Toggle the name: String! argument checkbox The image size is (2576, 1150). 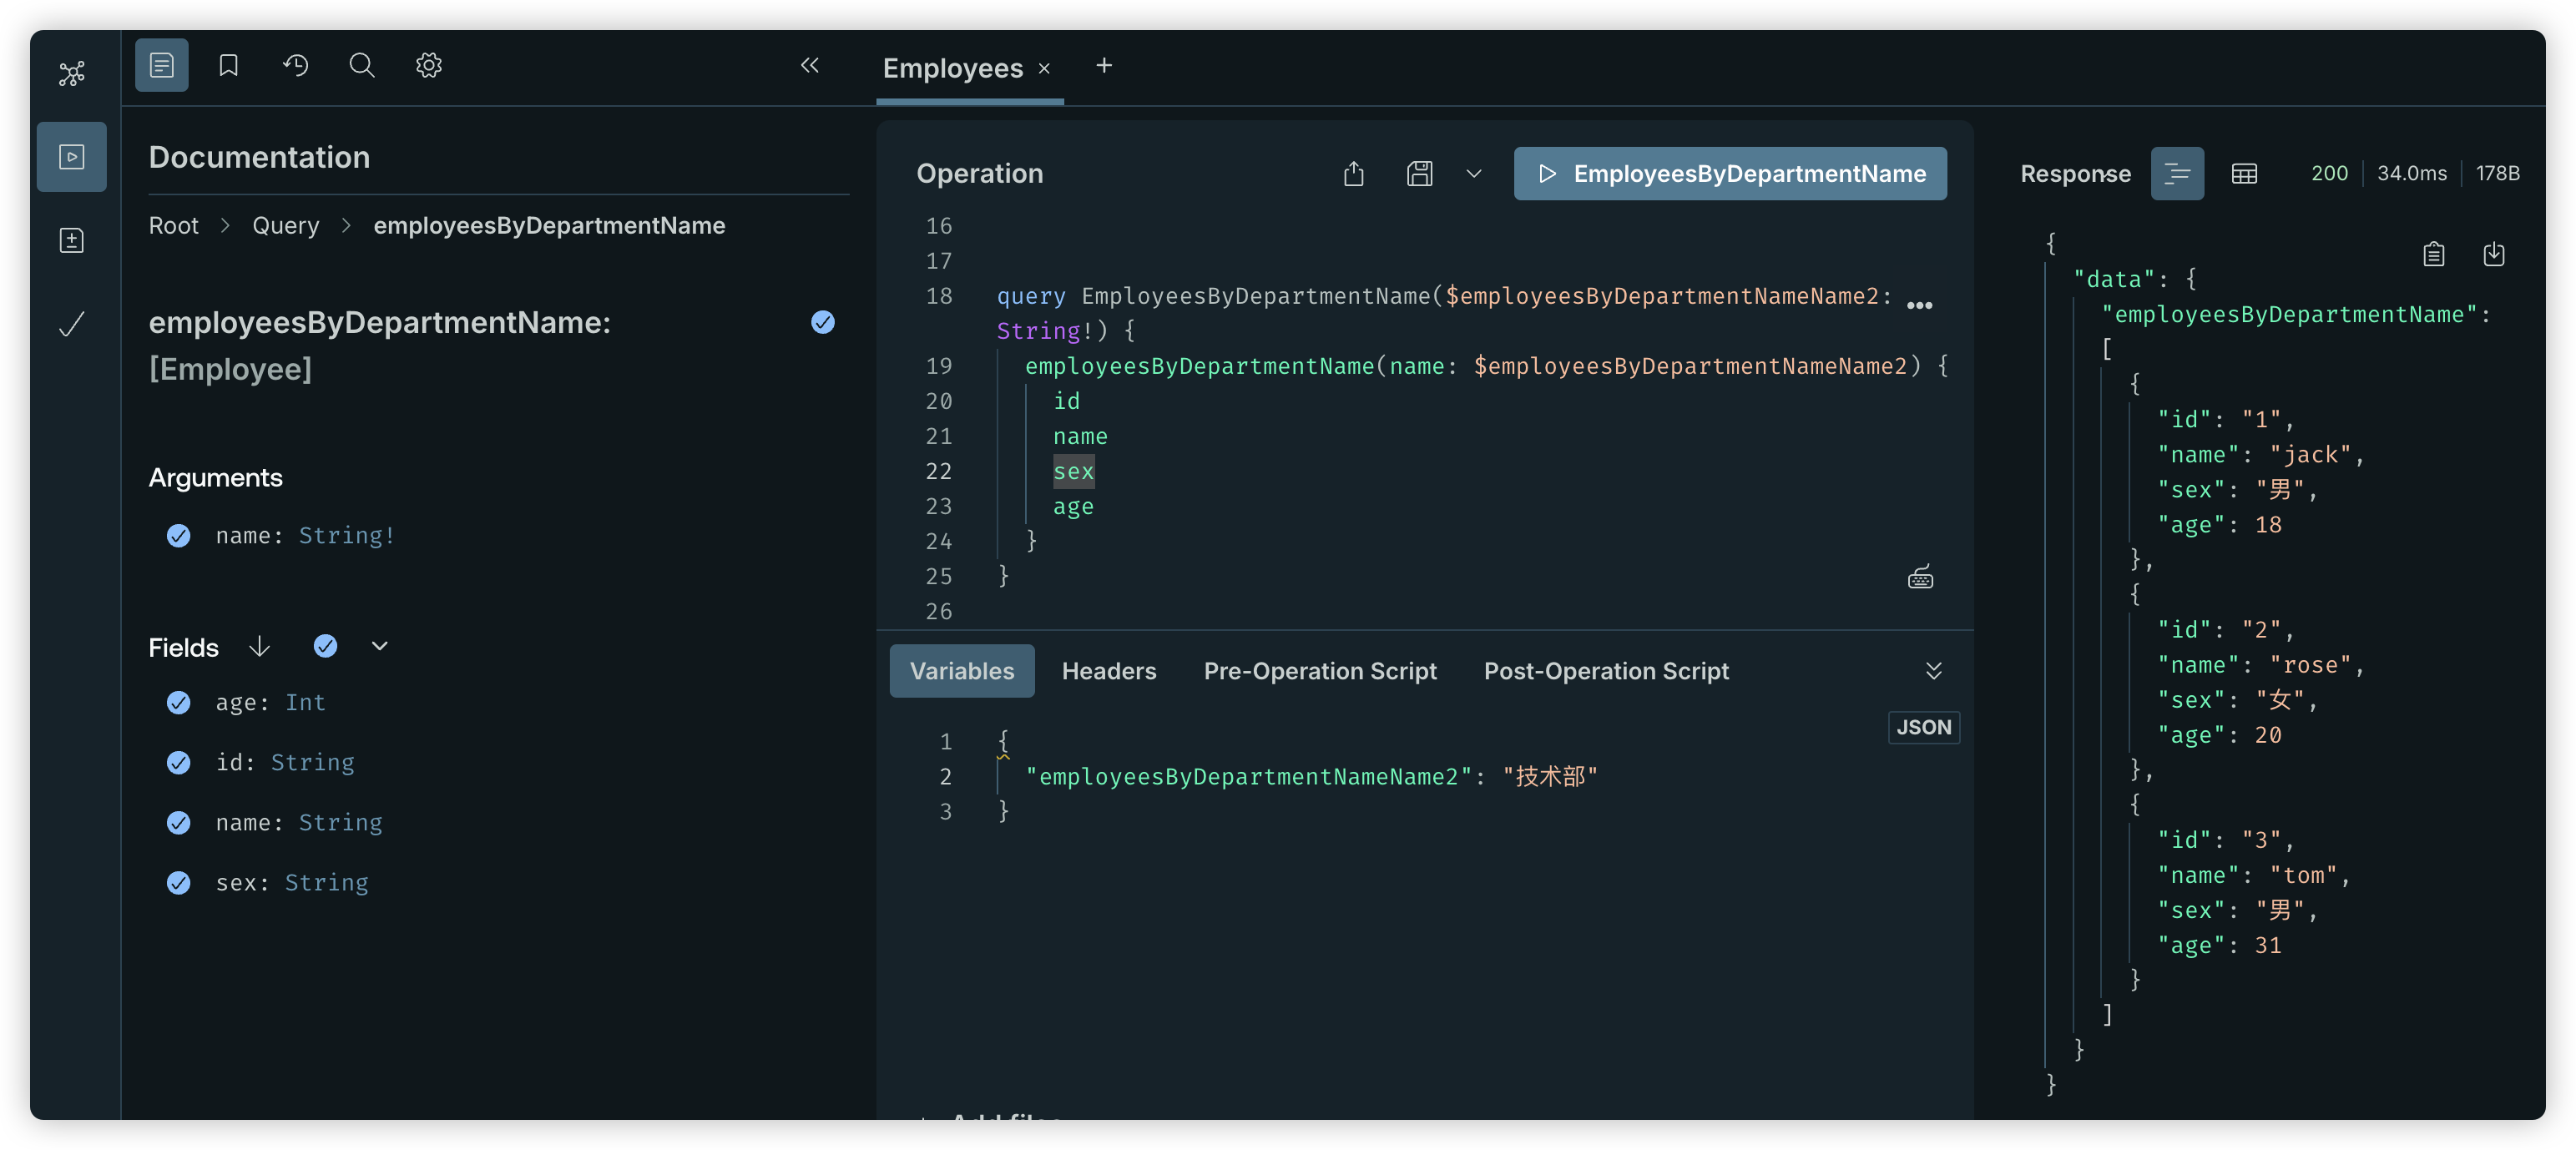[179, 536]
